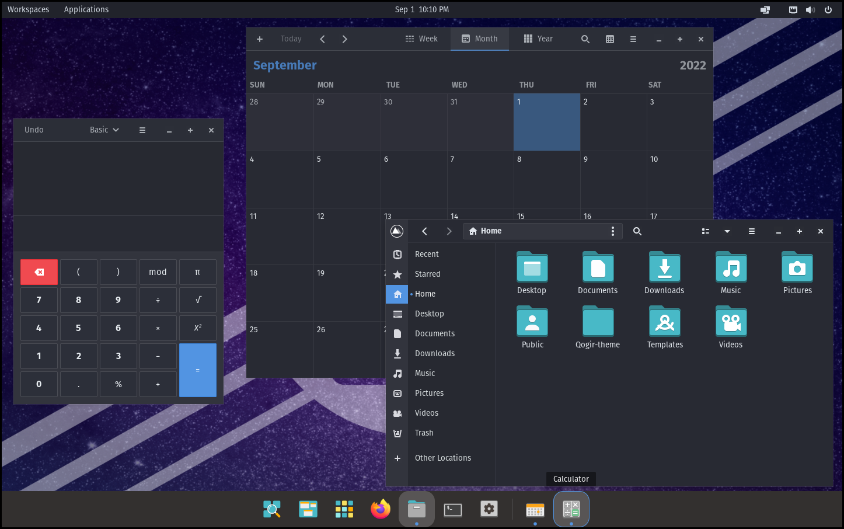Click the red backspace key in Calculator
Screen dimensions: 844x529
39,272
